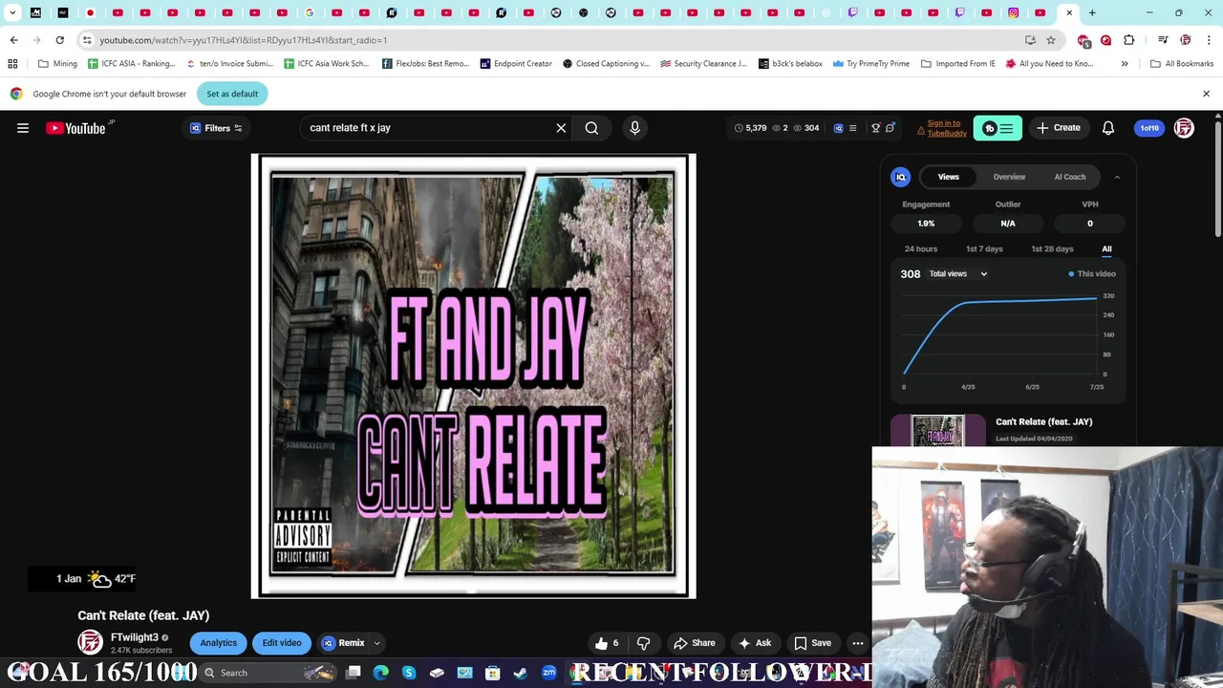Open the vidIQ Filters button

coord(216,128)
